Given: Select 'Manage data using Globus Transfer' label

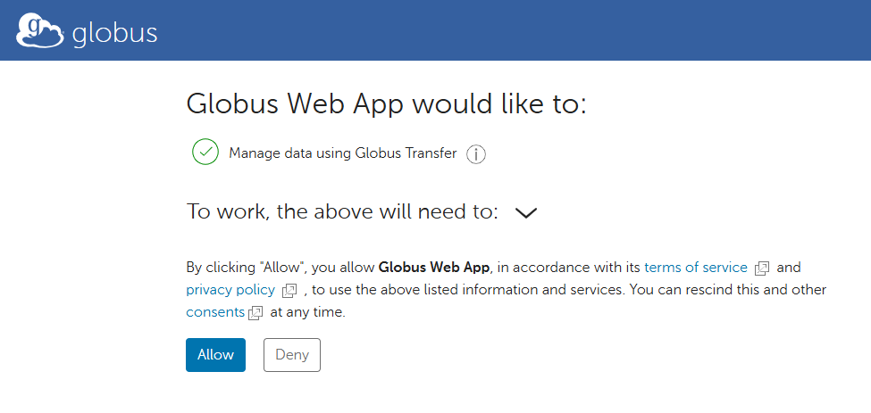Looking at the screenshot, I should [x=343, y=153].
